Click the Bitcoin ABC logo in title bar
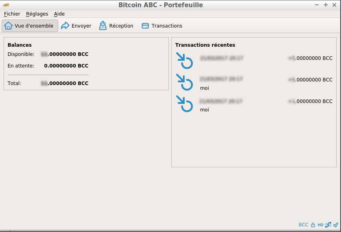341x232 pixels. tap(6, 5)
